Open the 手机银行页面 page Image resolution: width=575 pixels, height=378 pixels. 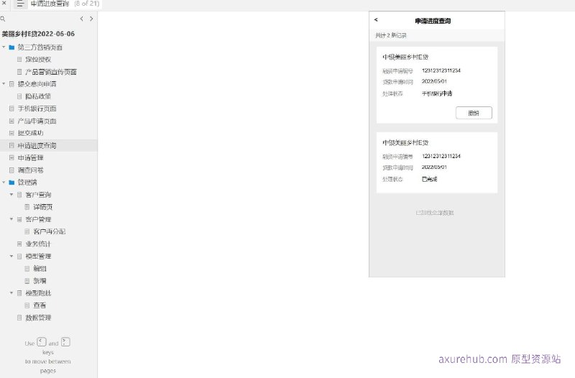37,109
